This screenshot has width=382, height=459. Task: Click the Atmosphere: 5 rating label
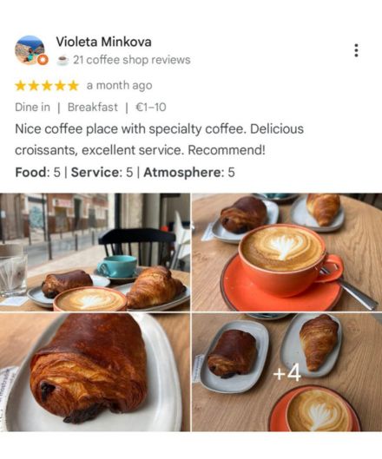[189, 172]
